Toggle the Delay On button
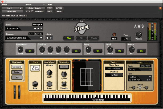Viewport: 163px width, 109px height. click(x=98, y=51)
